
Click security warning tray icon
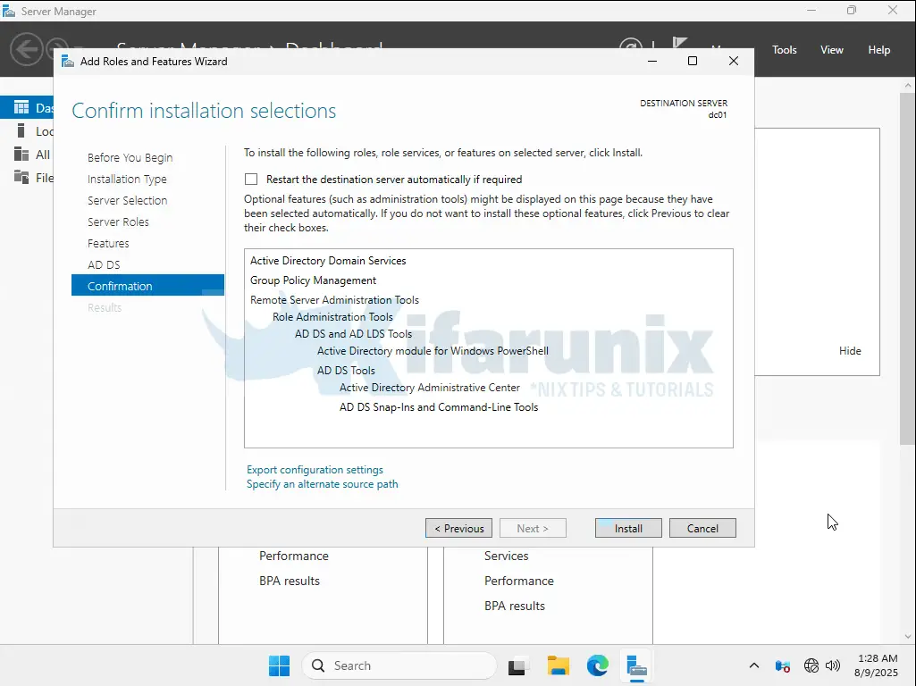(x=782, y=666)
